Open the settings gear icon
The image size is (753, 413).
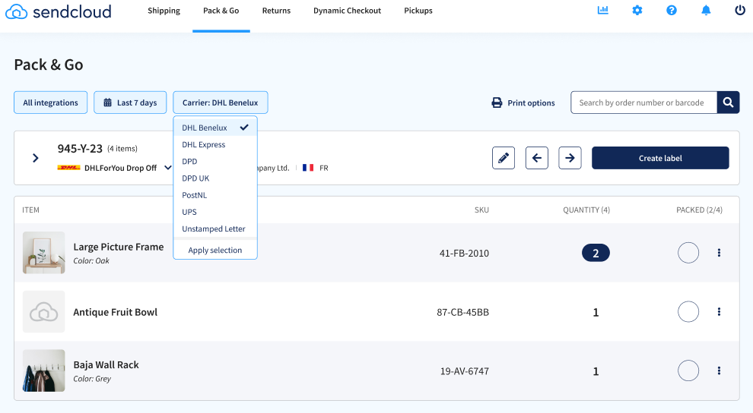pyautogui.click(x=637, y=10)
